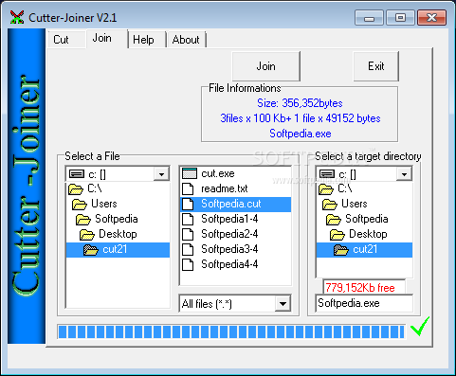Click the drive icon in target drive box

[x=327, y=174]
